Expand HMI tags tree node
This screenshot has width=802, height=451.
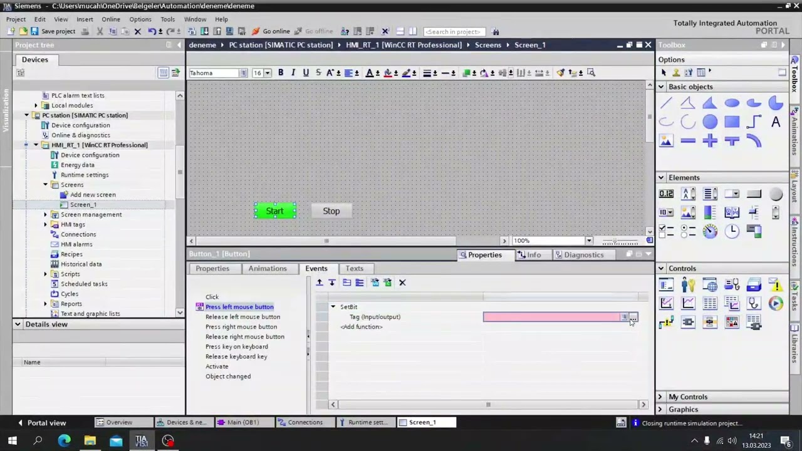click(46, 224)
